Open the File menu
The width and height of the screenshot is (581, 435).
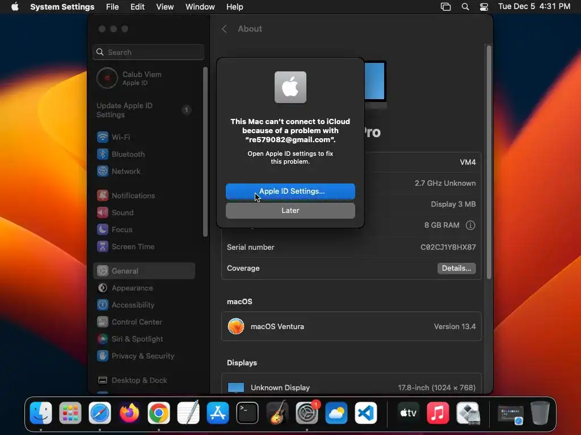tap(112, 7)
